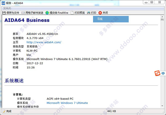Click the scrollbar down arrow
The height and width of the screenshot is (115, 166).
coord(162,106)
